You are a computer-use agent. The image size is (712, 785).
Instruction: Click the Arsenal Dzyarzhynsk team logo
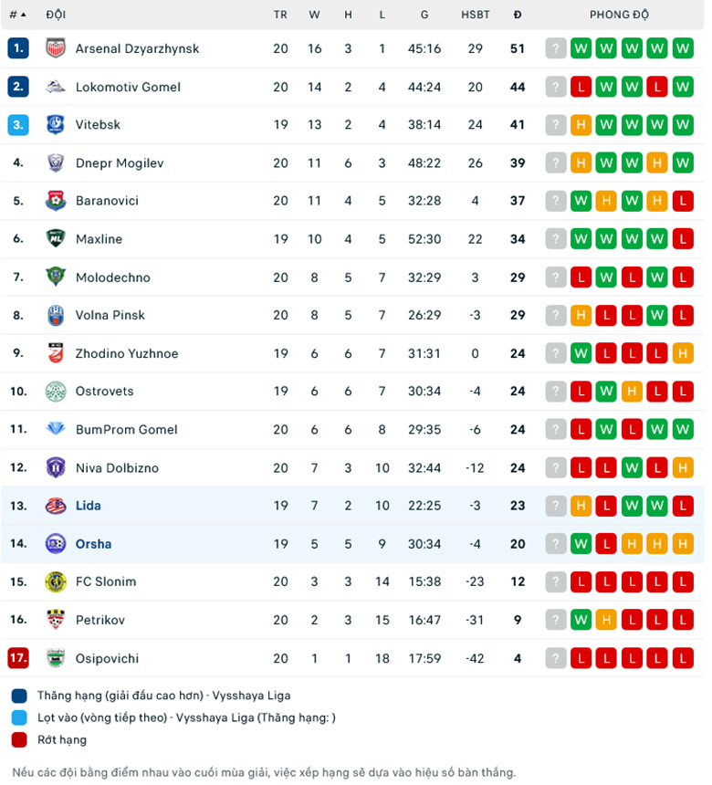click(56, 48)
